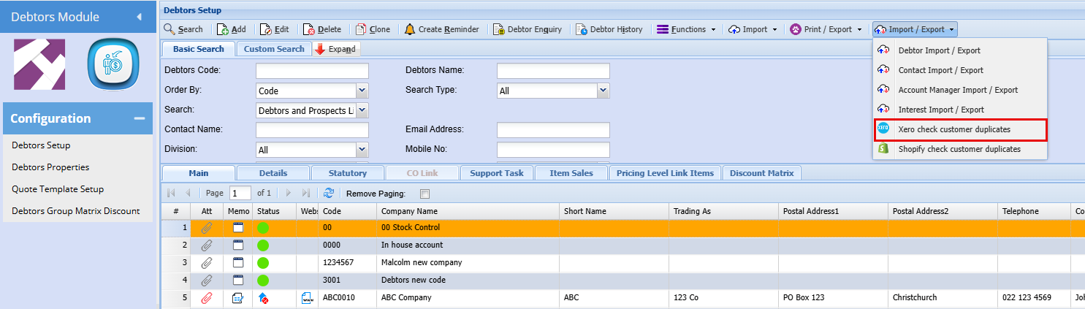
Task: Open Debtor Enquiry from toolbar
Action: (x=499, y=30)
